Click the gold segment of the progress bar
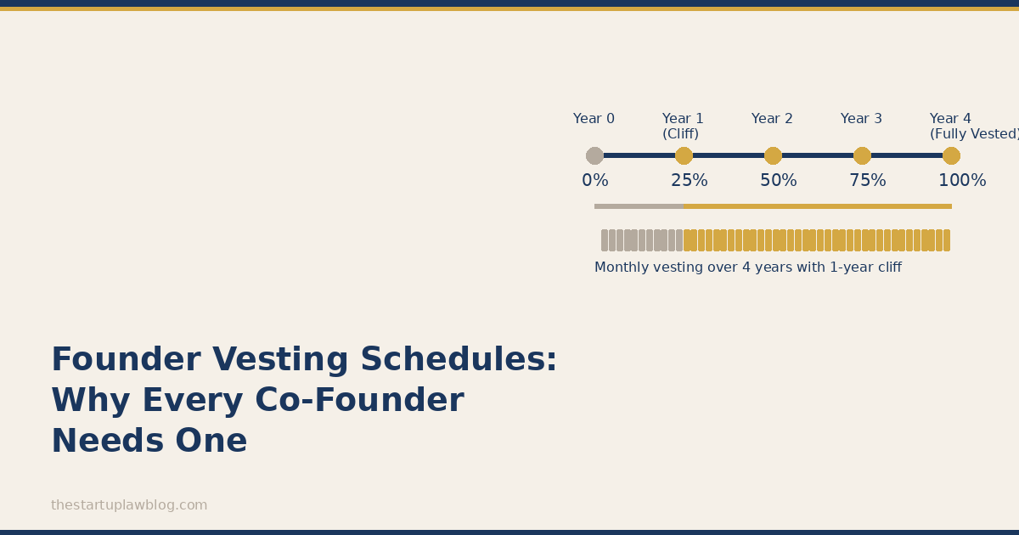 (x=817, y=206)
